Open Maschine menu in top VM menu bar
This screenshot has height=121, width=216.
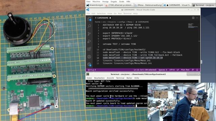coord(96,1)
